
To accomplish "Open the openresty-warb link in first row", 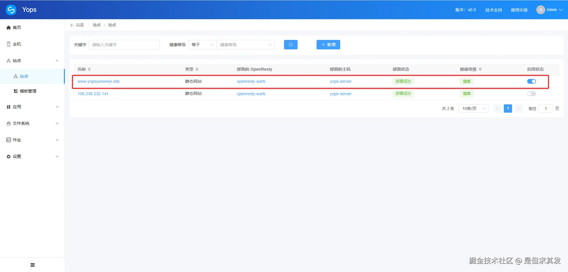I will pos(251,81).
